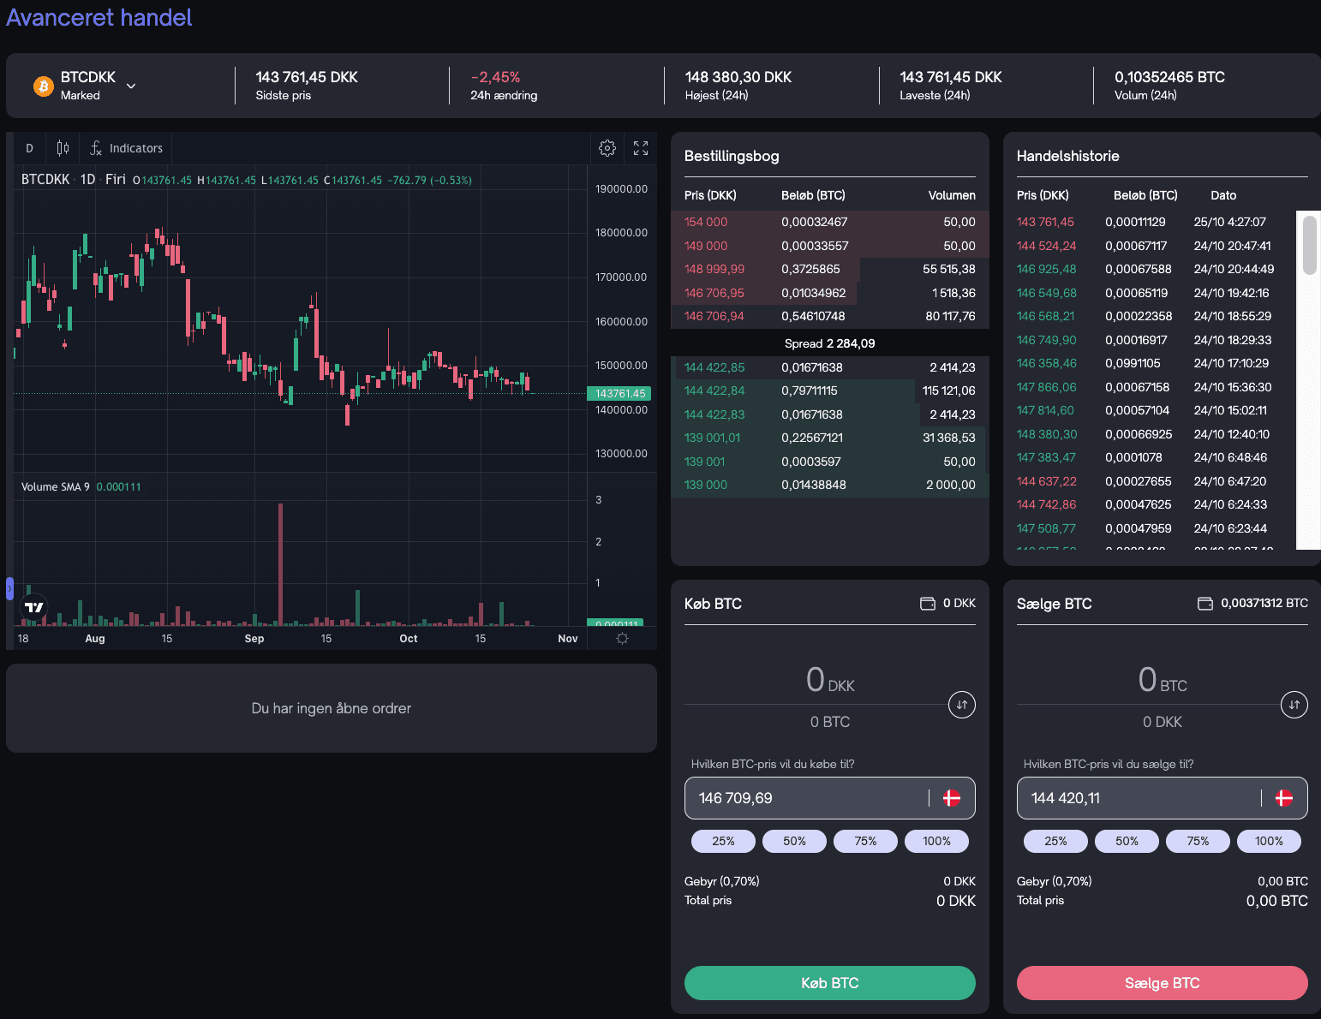Click the buy price field showing 146 709,69

point(805,798)
